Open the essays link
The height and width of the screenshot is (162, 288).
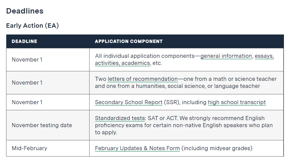[264, 56]
